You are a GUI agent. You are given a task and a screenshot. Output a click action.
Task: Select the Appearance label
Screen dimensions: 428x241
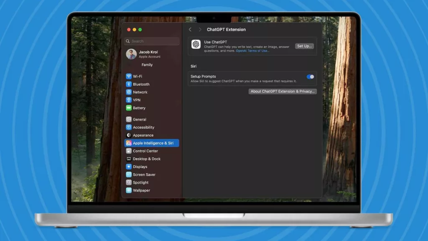pyautogui.click(x=143, y=135)
